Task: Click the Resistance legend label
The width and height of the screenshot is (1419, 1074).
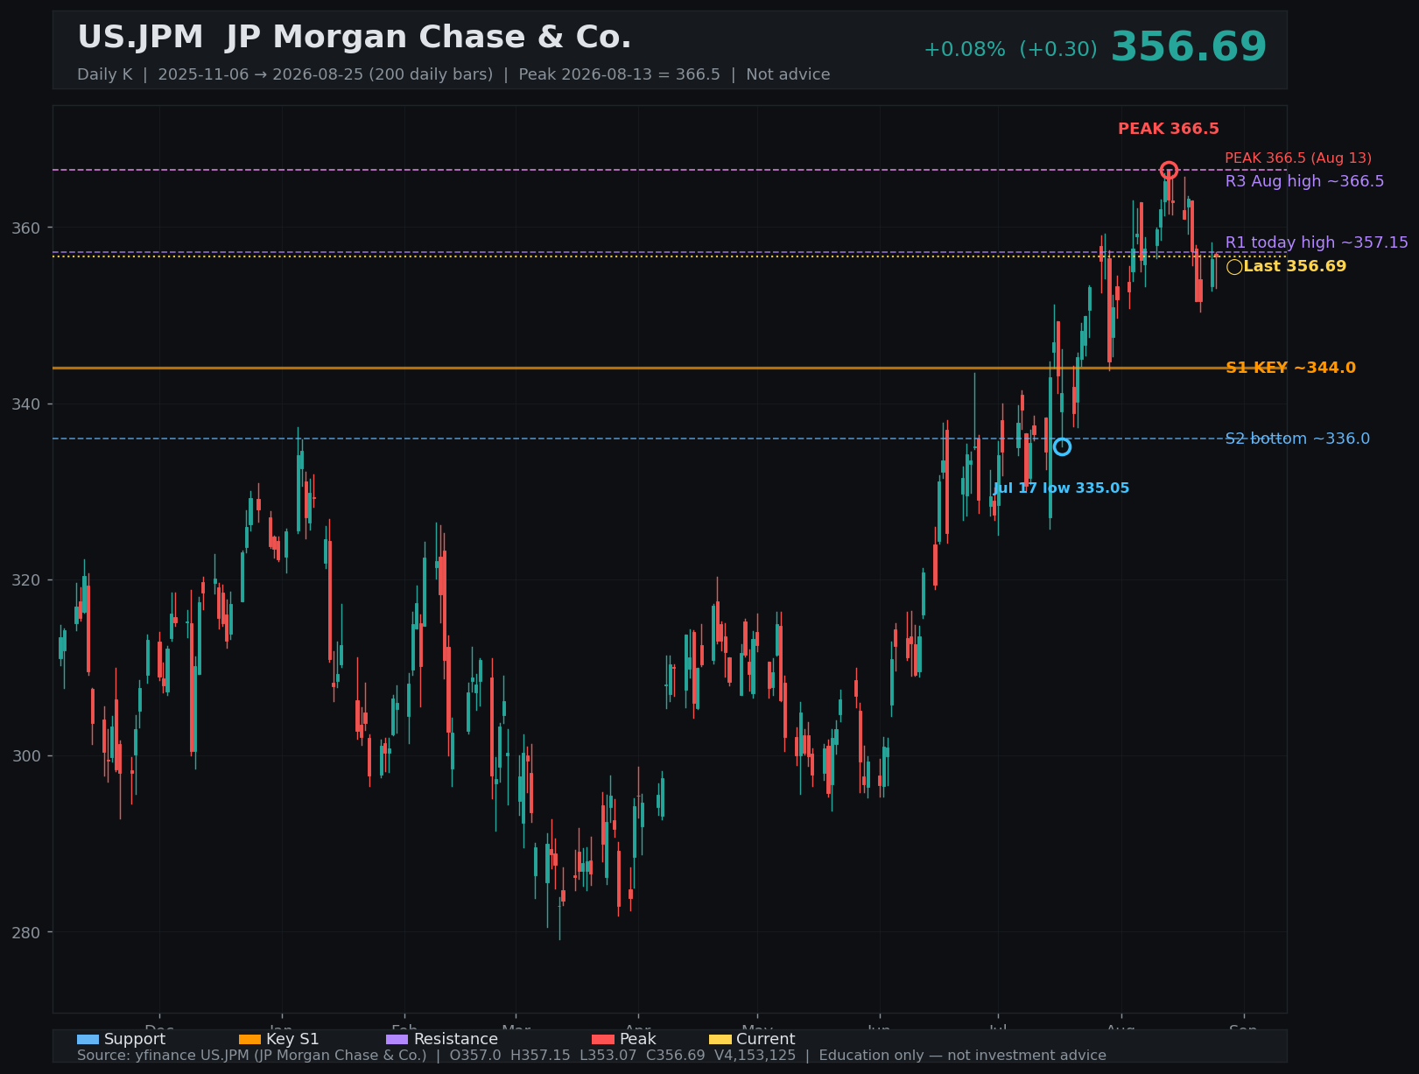Action: (456, 1039)
